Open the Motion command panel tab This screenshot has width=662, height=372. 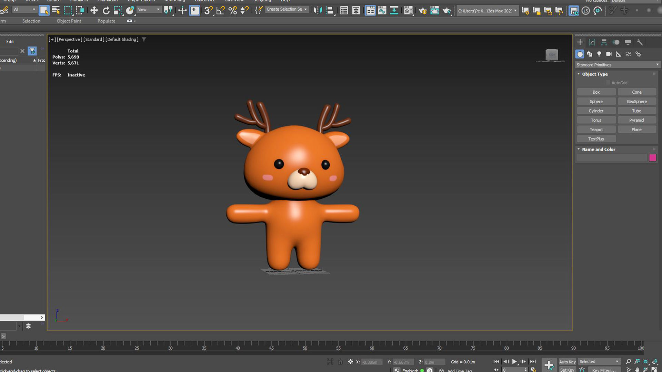tap(616, 42)
